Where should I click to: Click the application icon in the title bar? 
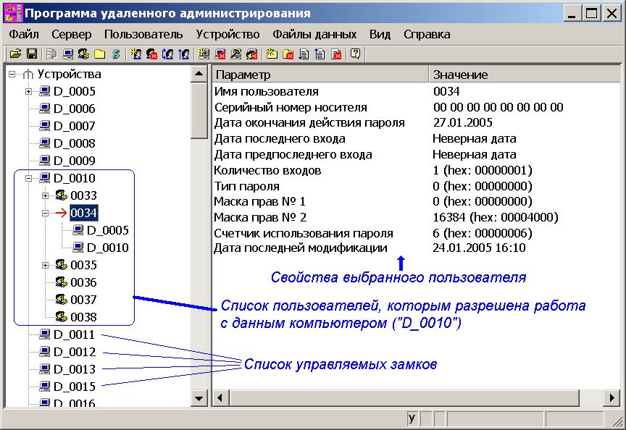13,13
